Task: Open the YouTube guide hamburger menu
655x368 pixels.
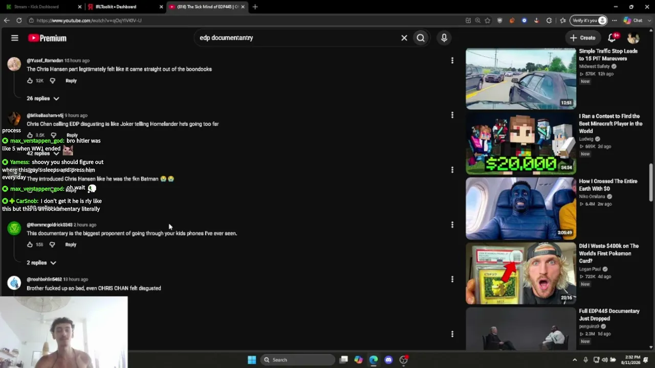Action: 15,38
